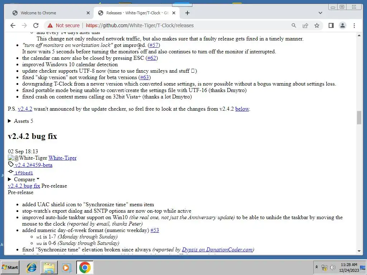
Task: Open the Windows Start menu
Action: tap(10, 267)
